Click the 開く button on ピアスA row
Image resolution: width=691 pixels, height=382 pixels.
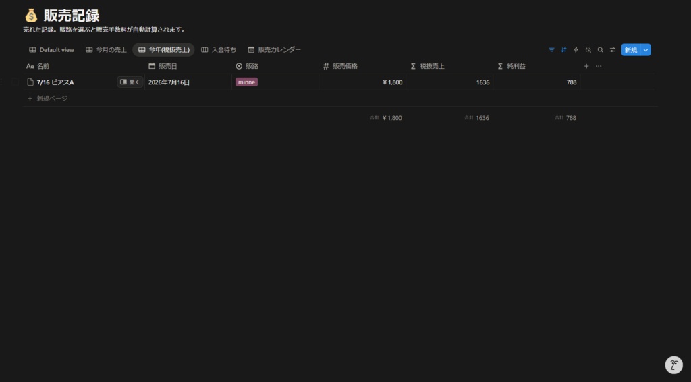130,82
